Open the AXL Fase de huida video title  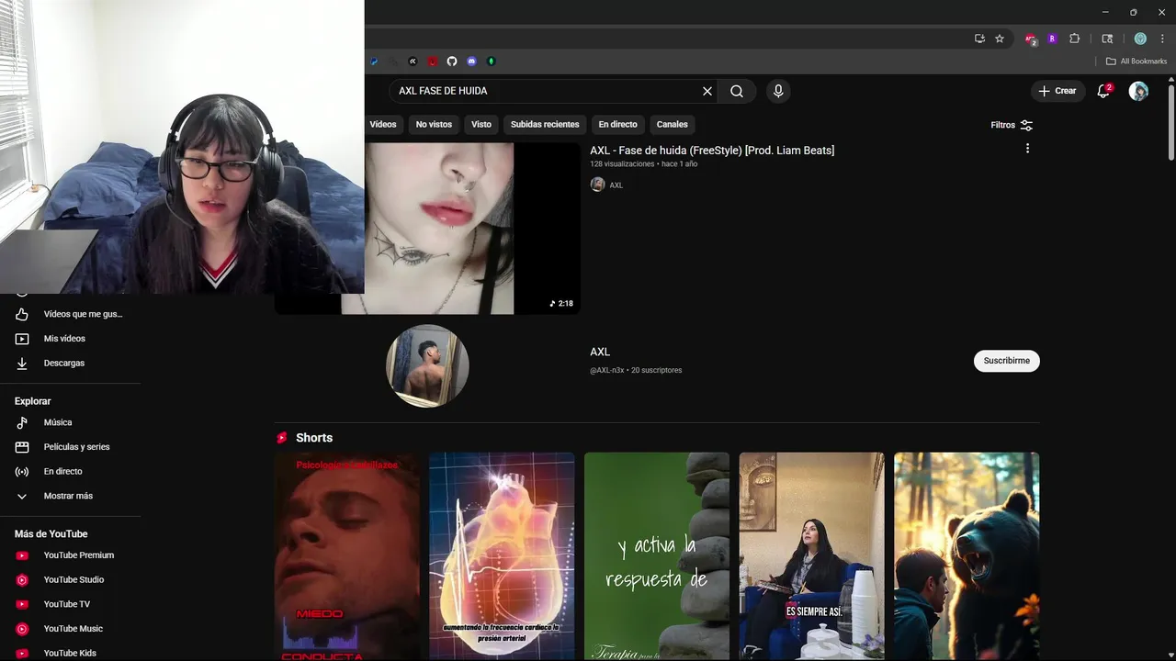(712, 151)
